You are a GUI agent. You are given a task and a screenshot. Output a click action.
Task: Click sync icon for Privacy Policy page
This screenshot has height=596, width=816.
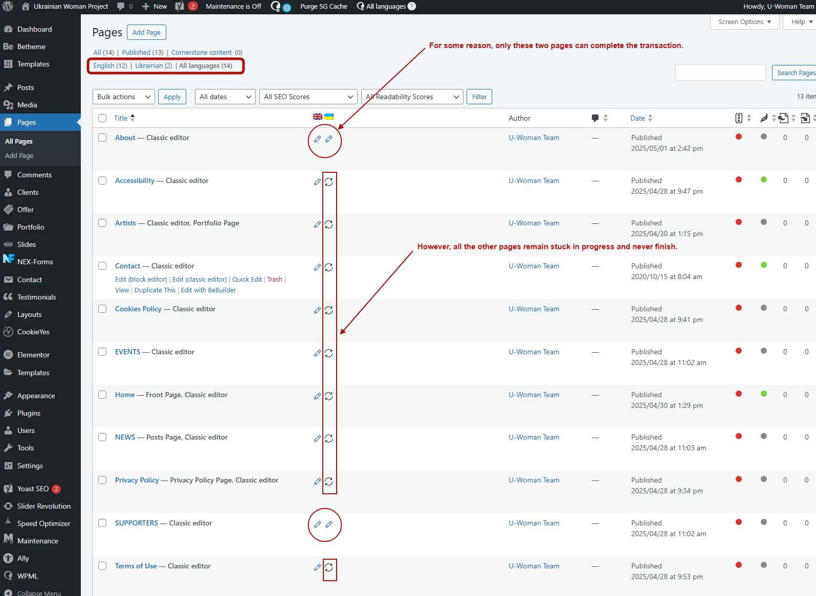pyautogui.click(x=329, y=482)
